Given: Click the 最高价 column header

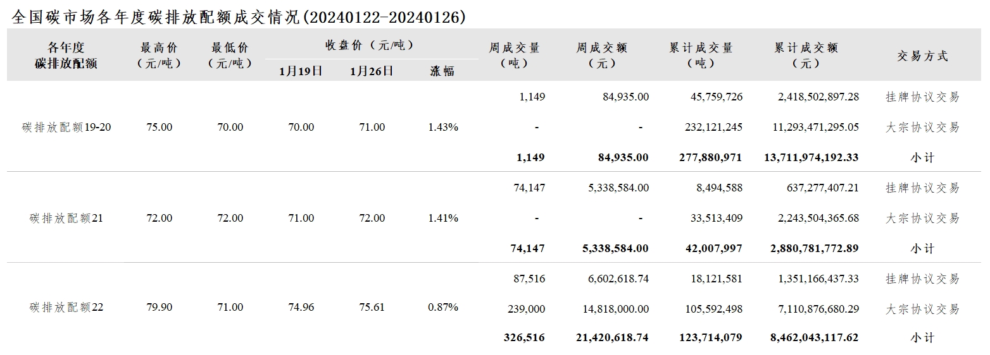Looking at the screenshot, I should point(159,56).
